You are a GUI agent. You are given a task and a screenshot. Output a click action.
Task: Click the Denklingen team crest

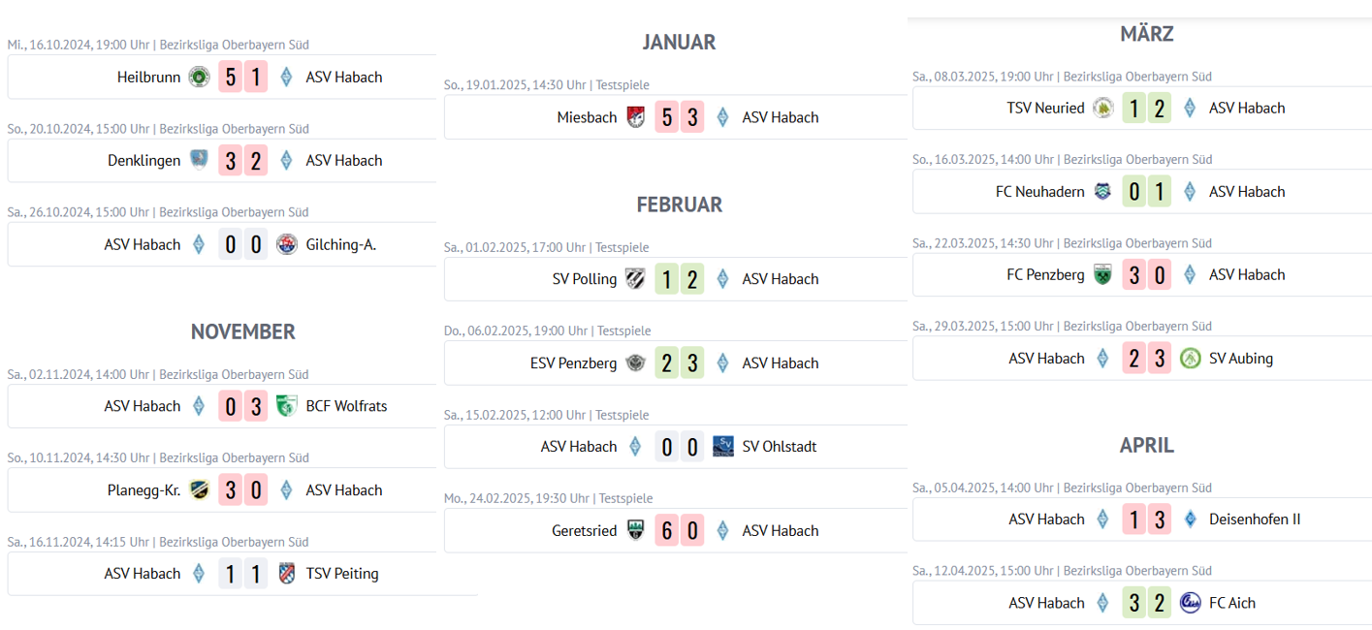click(199, 161)
